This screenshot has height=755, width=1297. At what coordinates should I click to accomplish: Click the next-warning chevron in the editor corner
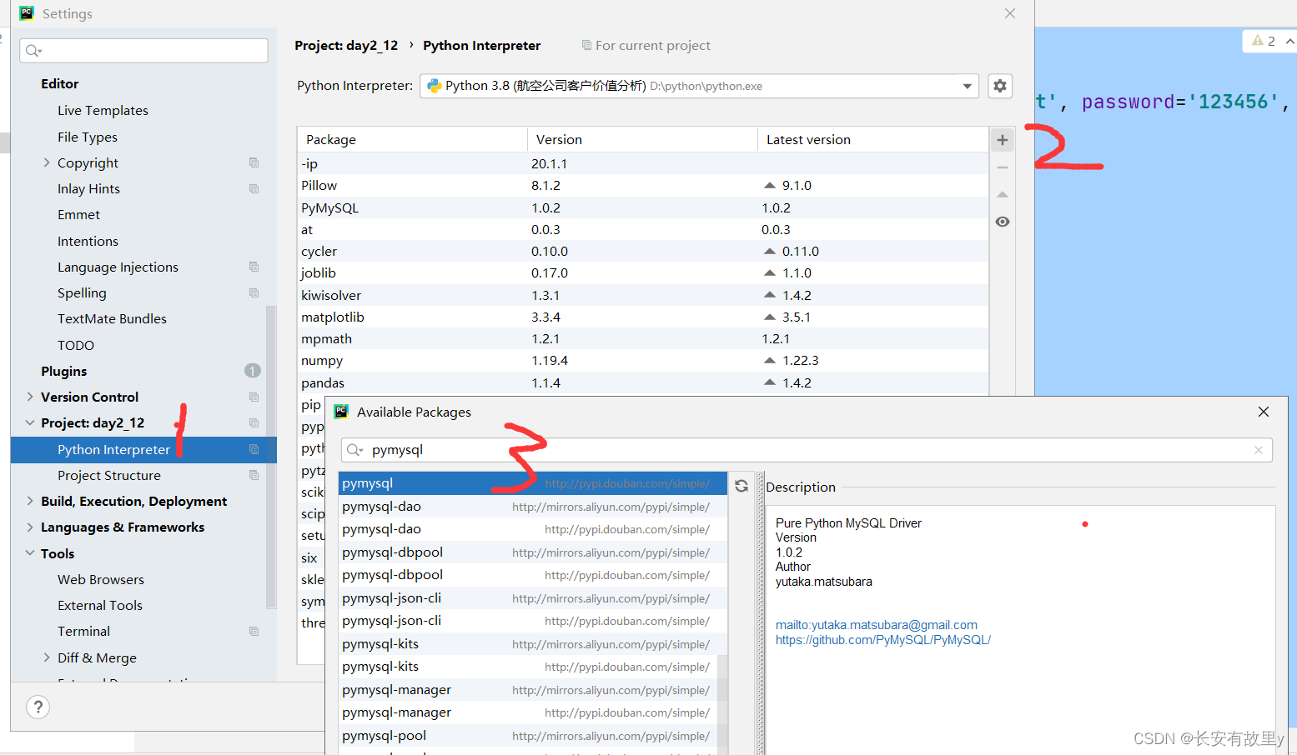point(1289,41)
